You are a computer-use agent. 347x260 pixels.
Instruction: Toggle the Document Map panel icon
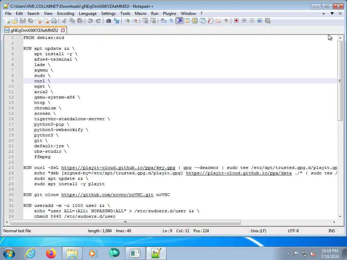click(x=195, y=21)
